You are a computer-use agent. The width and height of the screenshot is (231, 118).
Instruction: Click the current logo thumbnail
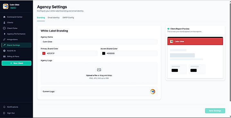tap(152, 92)
